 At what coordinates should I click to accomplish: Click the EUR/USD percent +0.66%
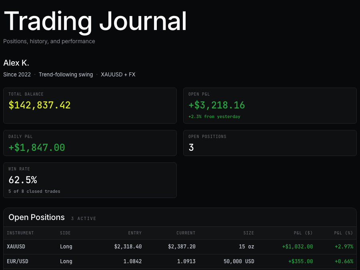[x=344, y=262]
